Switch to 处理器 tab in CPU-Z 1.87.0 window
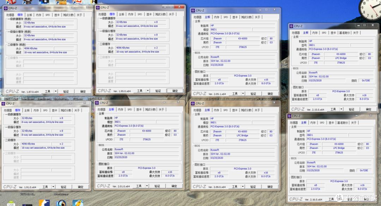381x206 pixels. click(x=10, y=15)
